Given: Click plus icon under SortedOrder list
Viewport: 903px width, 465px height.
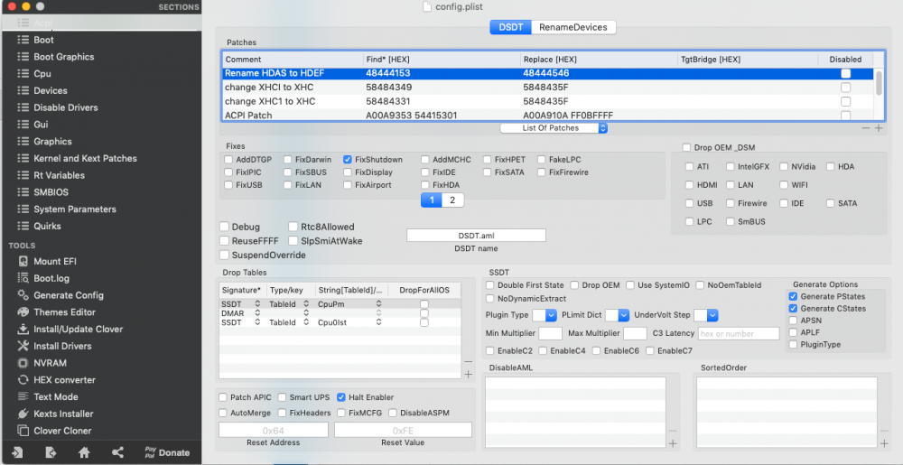Looking at the screenshot, I should click(884, 443).
